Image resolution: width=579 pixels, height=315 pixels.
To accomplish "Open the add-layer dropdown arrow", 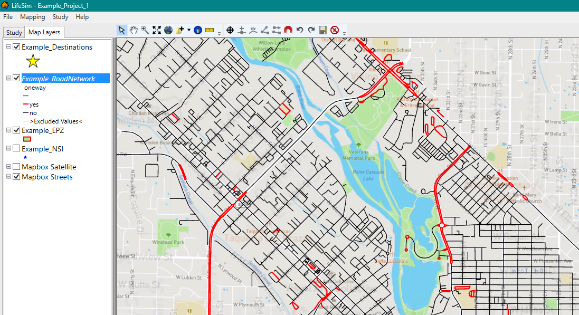I will 188,30.
